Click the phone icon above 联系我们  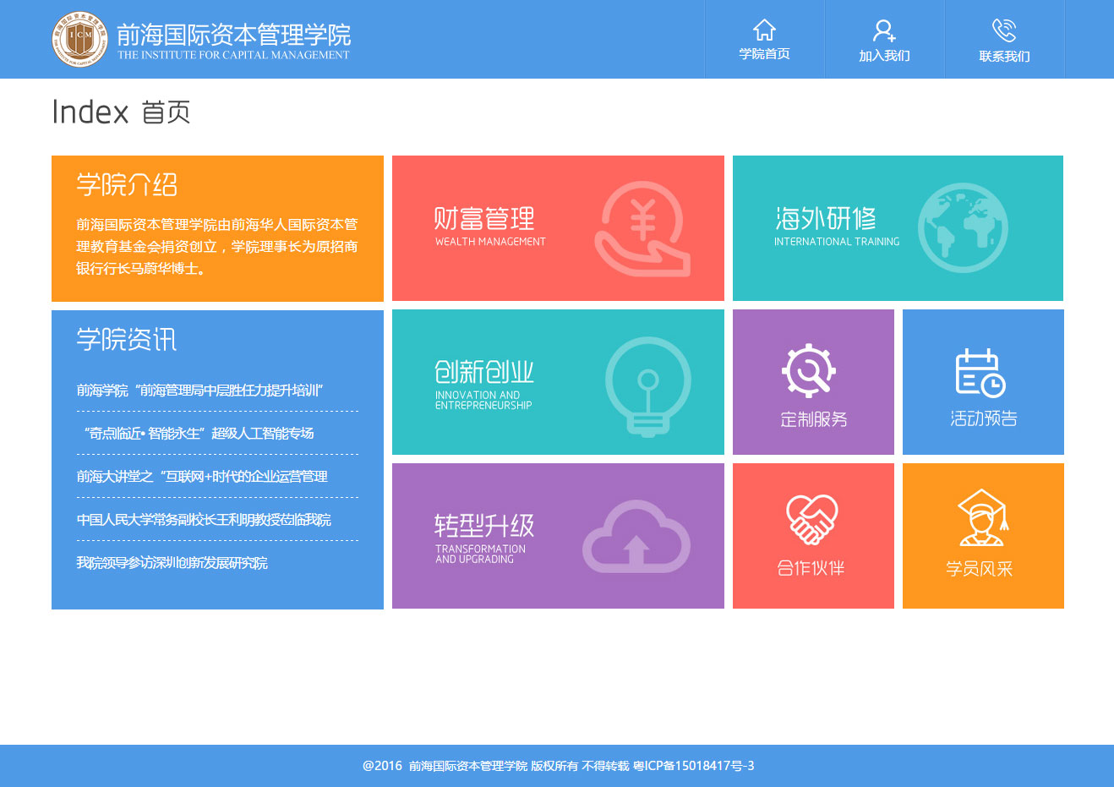(x=1005, y=30)
